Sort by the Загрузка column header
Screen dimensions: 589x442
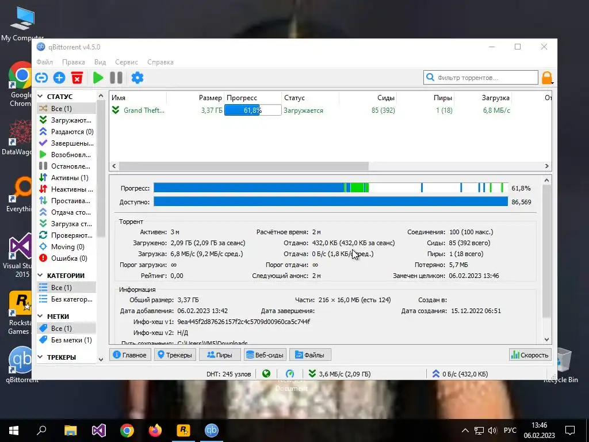coord(483,98)
